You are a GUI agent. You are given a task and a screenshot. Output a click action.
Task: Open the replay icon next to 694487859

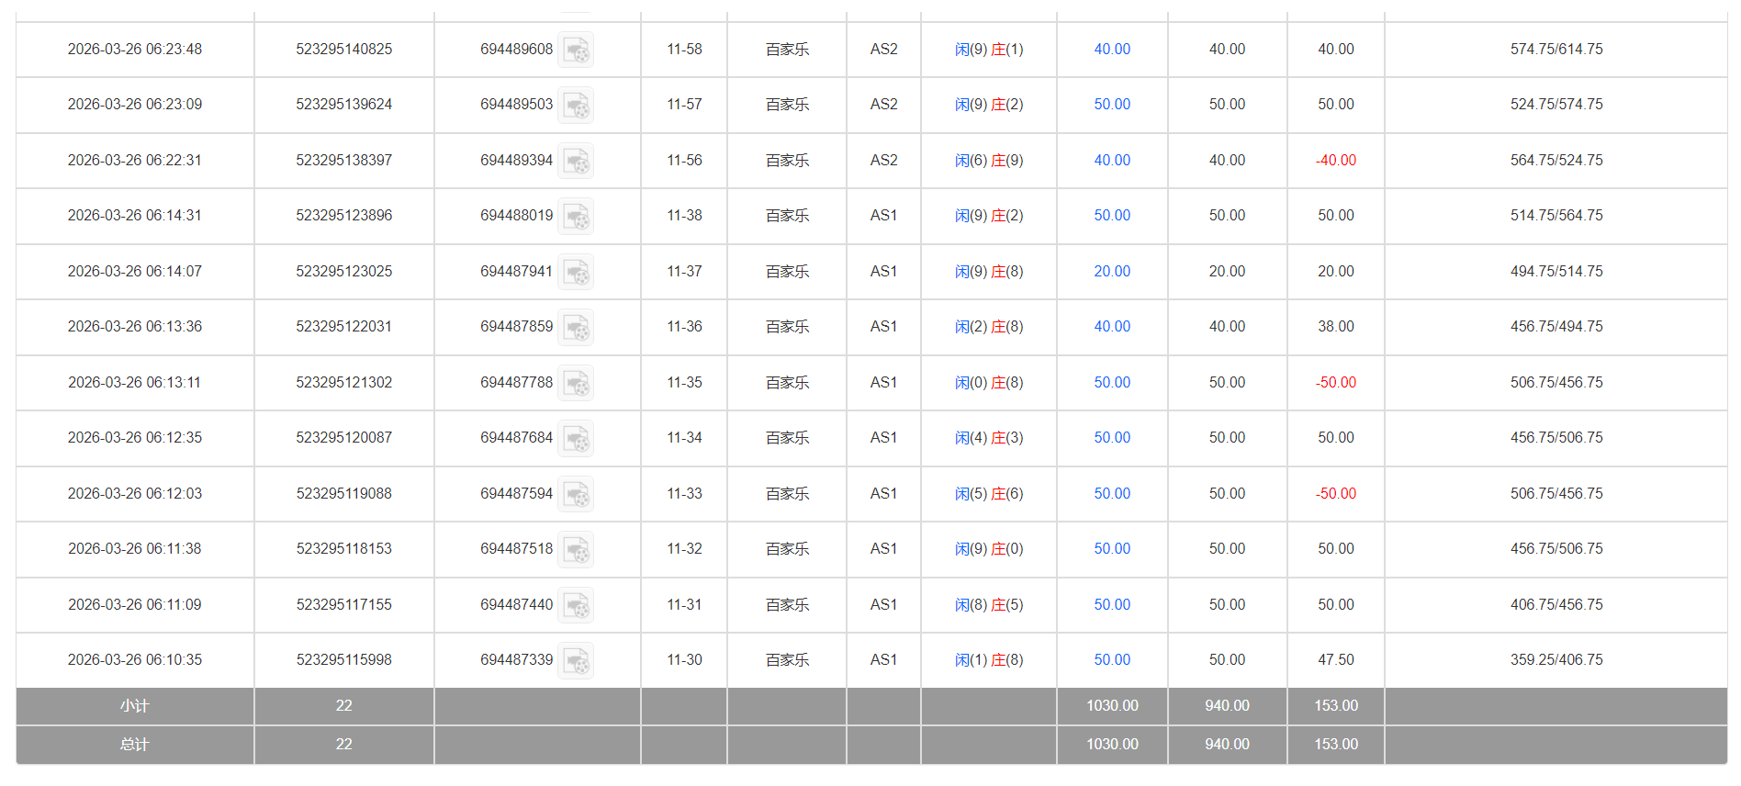[576, 327]
